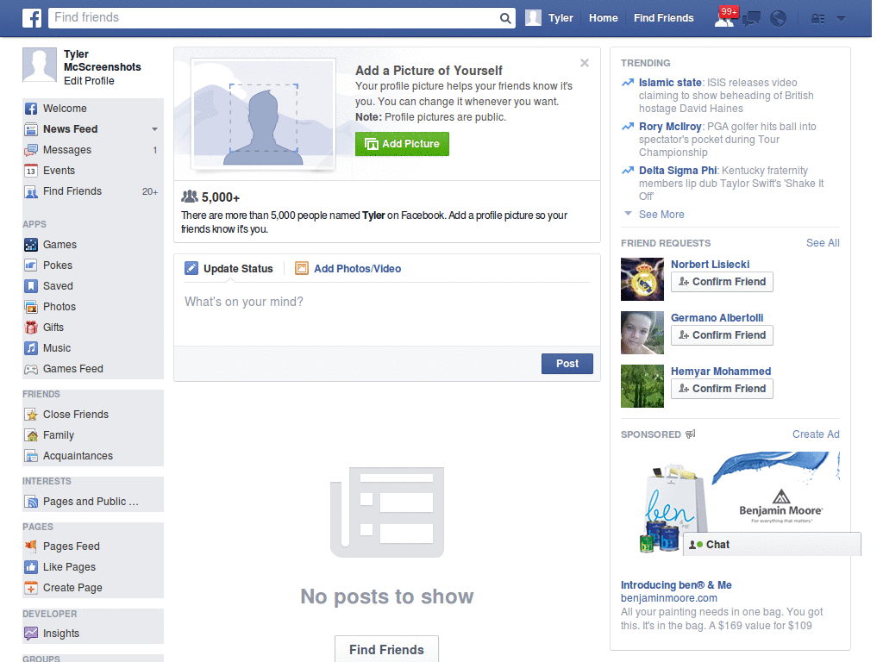The height and width of the screenshot is (662, 883).
Task: Open privacy shortcuts lock icon
Action: pos(817,19)
